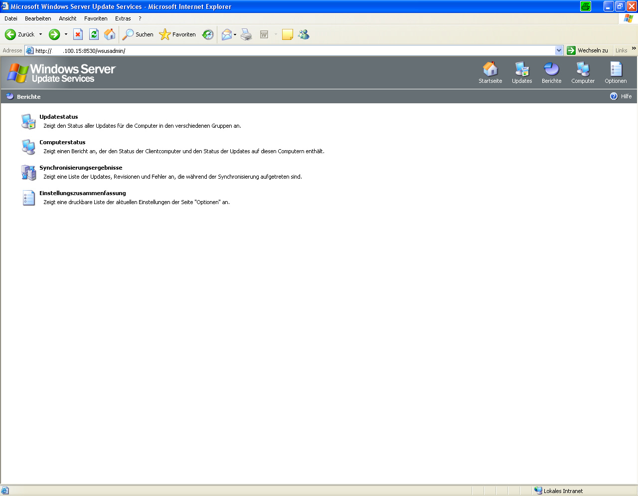This screenshot has width=638, height=496.
Task: Click the status bar page icon
Action: 5,491
